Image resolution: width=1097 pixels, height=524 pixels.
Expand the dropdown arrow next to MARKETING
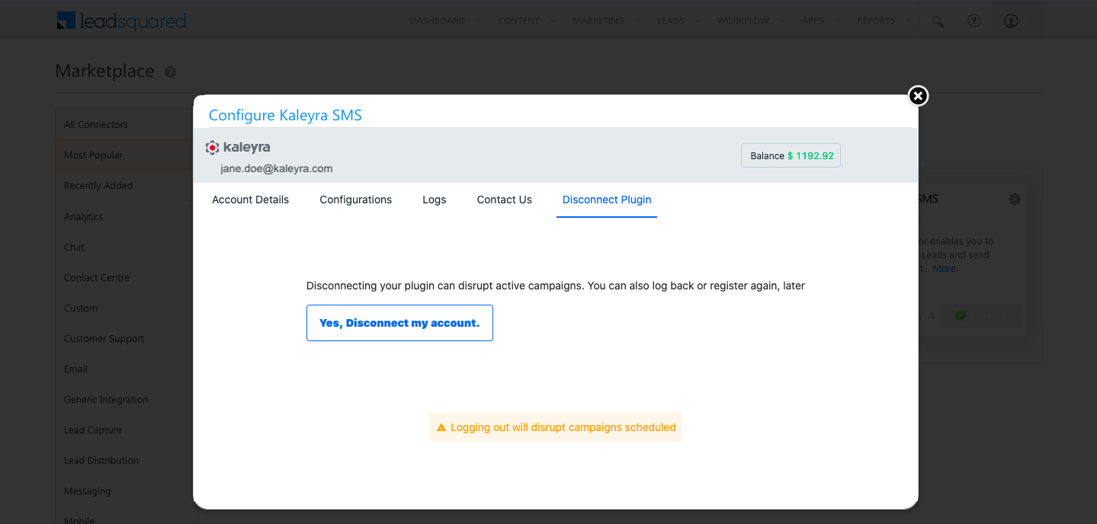click(637, 21)
